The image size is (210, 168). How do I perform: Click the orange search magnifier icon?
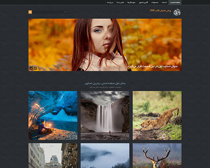30,12
